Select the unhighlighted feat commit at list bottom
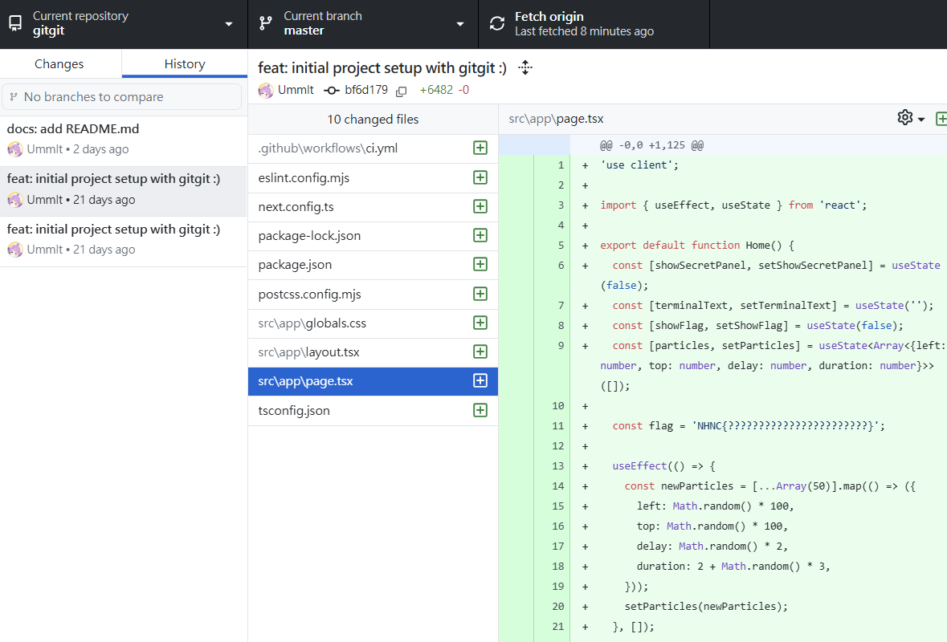The height and width of the screenshot is (642, 947). pyautogui.click(x=123, y=240)
